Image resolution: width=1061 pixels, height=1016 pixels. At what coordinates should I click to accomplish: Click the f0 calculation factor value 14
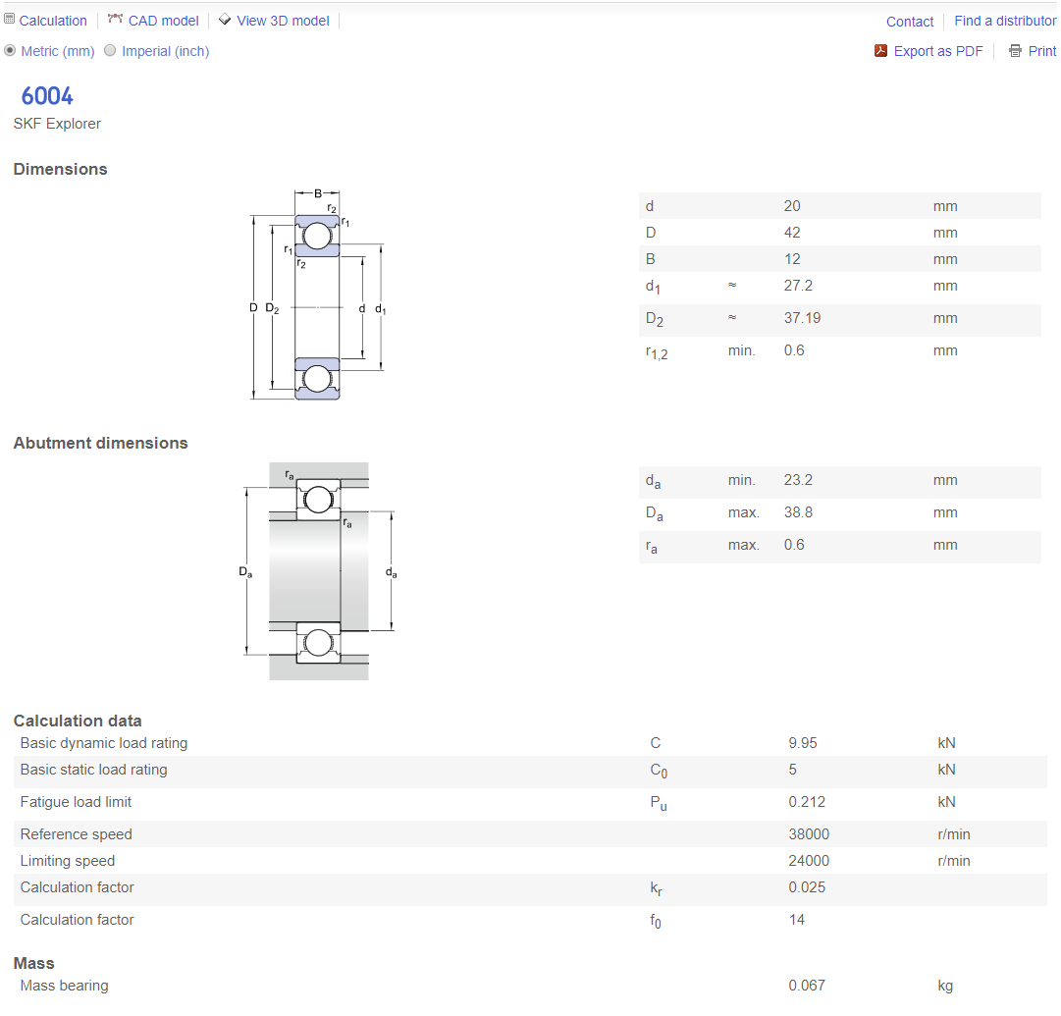(796, 920)
